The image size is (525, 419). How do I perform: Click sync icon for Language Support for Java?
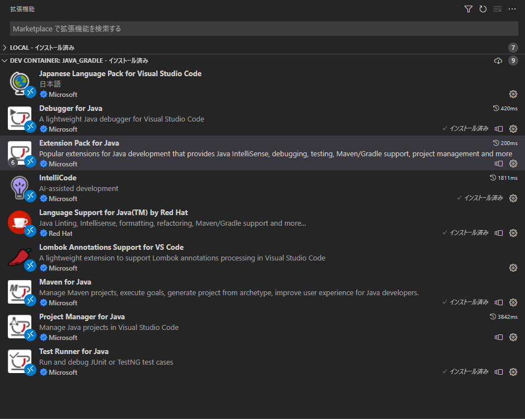tap(499, 233)
